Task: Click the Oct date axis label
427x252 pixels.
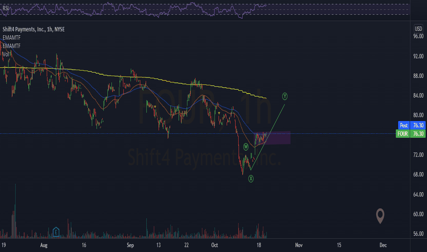Action: click(214, 245)
